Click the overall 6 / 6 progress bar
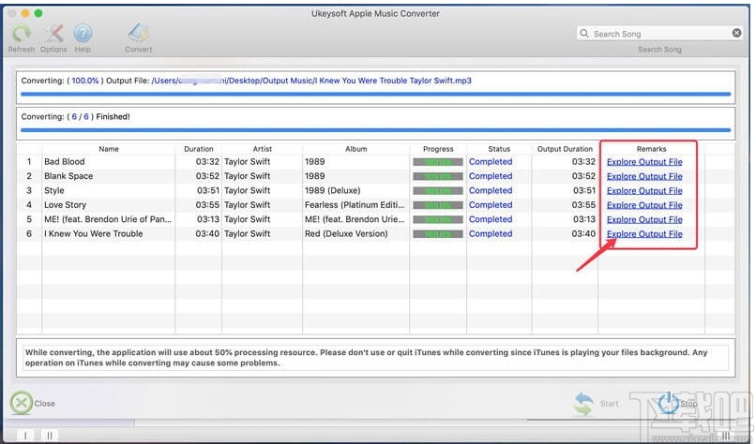 pos(375,130)
